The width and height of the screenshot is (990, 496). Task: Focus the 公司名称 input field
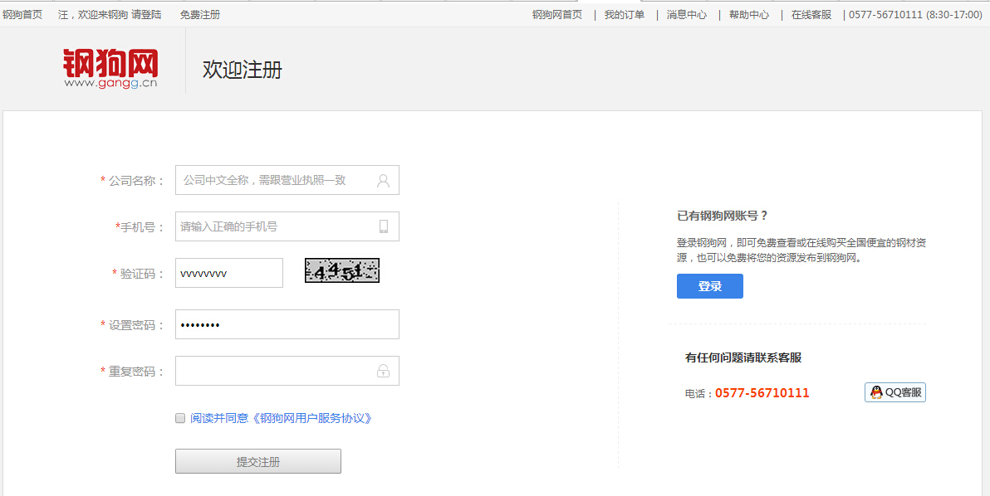pos(274,180)
